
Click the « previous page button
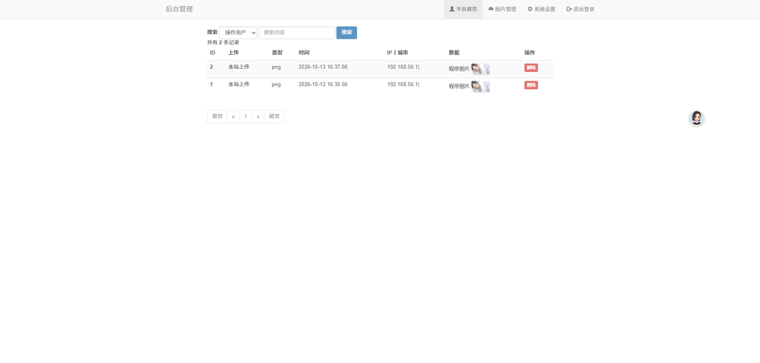pos(233,116)
